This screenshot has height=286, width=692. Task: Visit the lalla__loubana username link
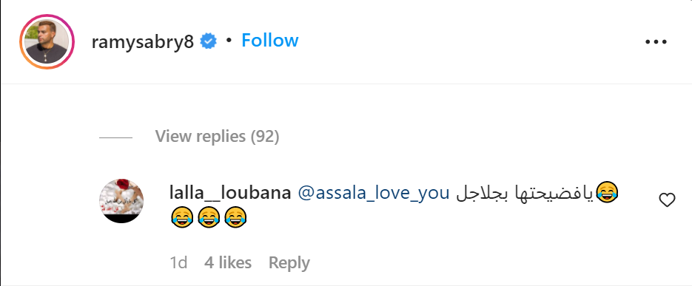[x=230, y=193]
